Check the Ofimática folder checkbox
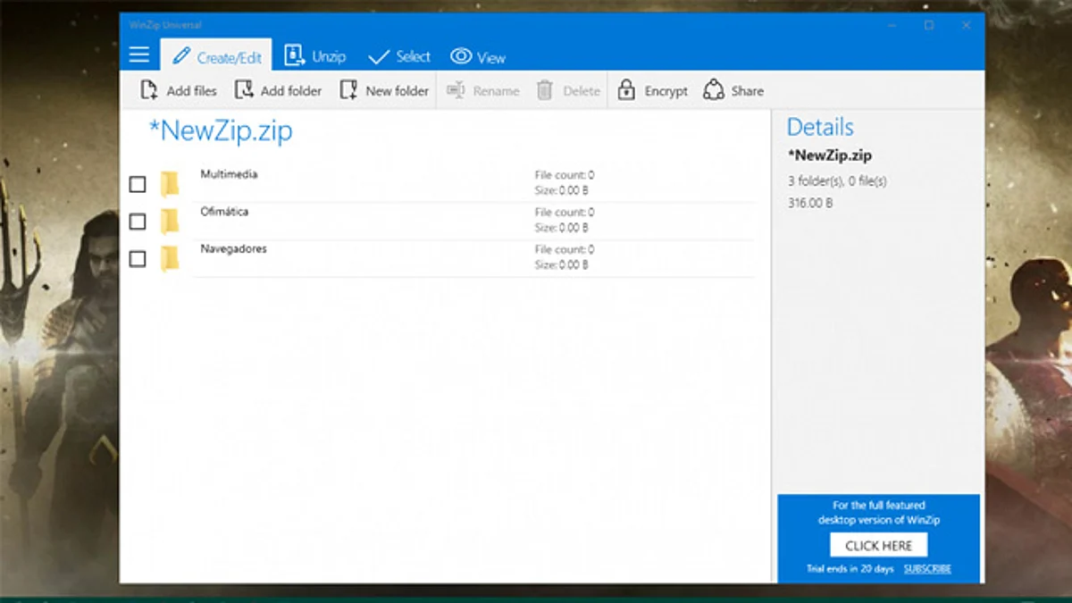The width and height of the screenshot is (1072, 603). (x=138, y=222)
